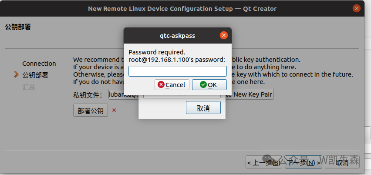
Task: Cancel the wizard with the bottom 取消 button
Action: tap(342, 163)
